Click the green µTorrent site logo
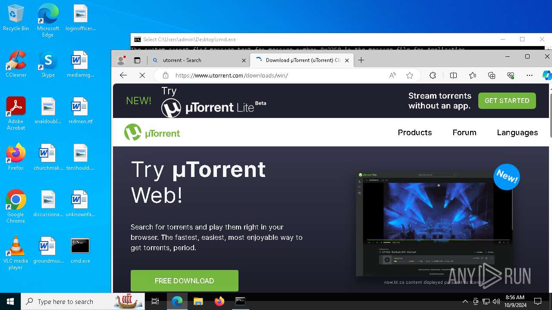 pos(152,133)
